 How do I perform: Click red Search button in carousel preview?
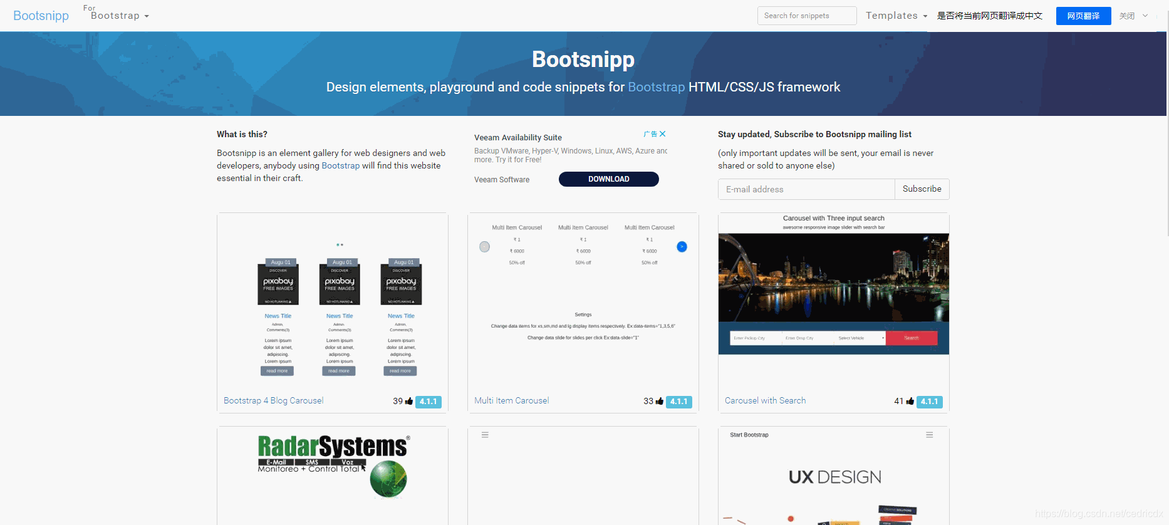[912, 338]
